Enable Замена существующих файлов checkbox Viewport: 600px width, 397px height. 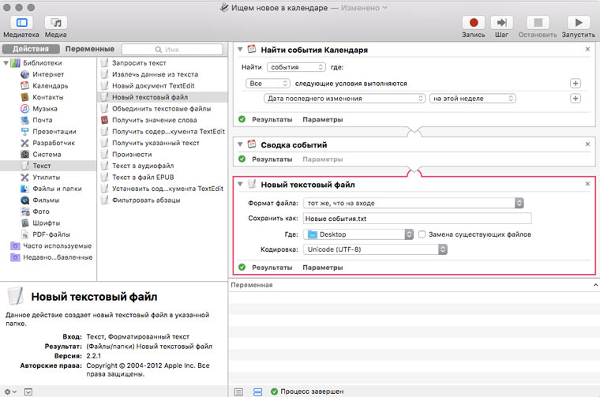[422, 234]
